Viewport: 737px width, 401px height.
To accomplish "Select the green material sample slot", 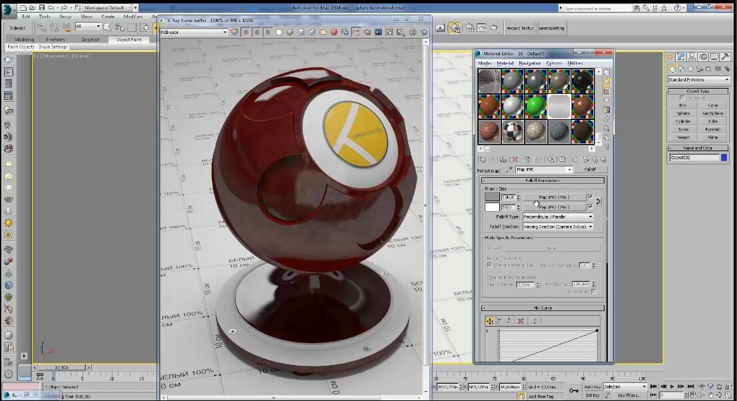I will pos(536,106).
